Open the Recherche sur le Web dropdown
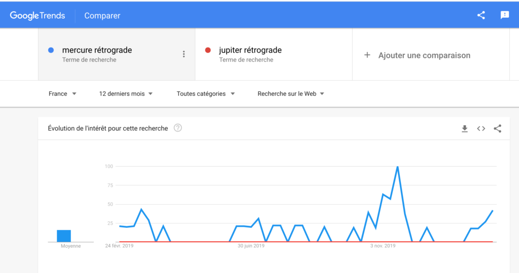The height and width of the screenshot is (273, 519). pos(290,94)
